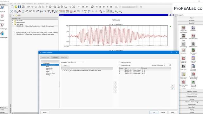Collapse the Time series folder
The image size is (203, 114).
(13, 24)
